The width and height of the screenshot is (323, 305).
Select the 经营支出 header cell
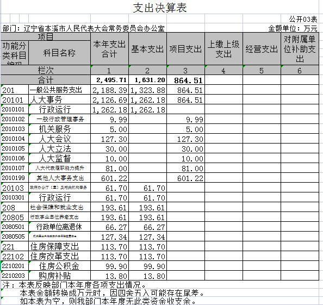point(262,49)
